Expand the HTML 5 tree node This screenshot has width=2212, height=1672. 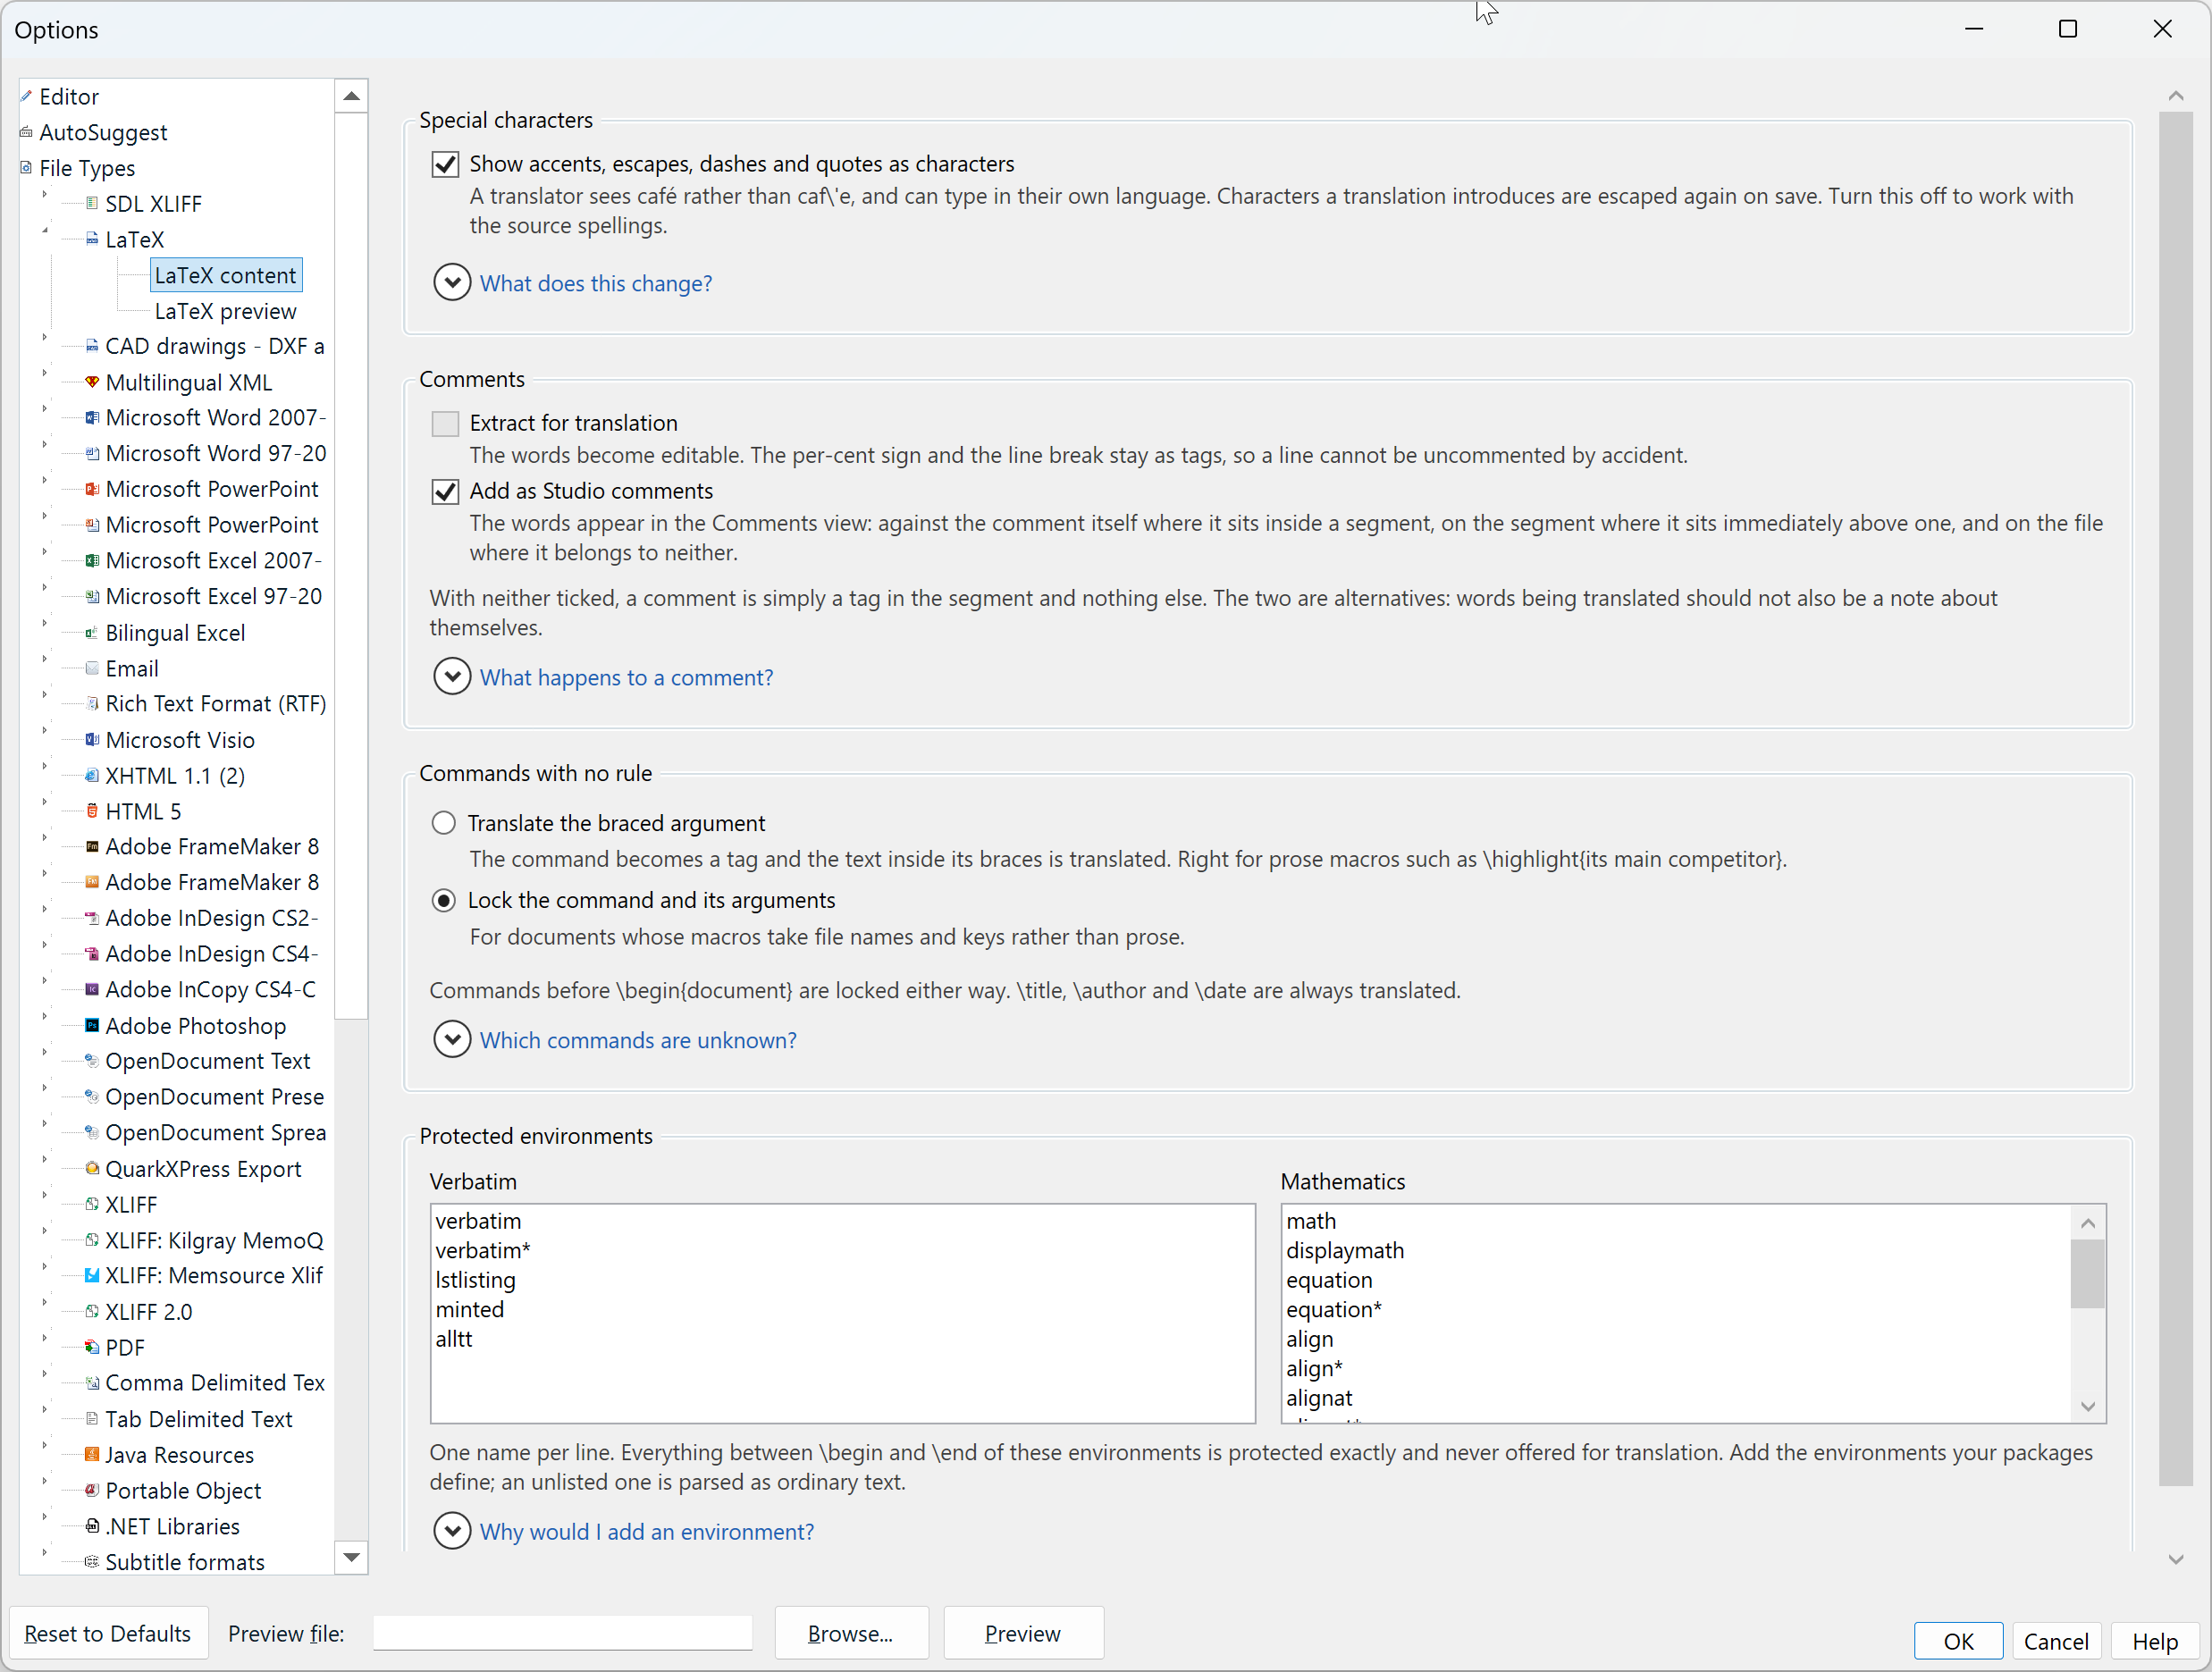[45, 803]
